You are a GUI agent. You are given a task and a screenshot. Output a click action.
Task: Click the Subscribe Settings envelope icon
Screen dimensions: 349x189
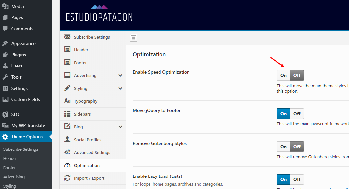[x=67, y=37]
